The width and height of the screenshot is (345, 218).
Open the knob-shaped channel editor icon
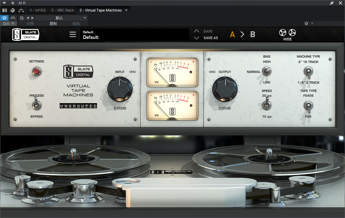(12, 10)
